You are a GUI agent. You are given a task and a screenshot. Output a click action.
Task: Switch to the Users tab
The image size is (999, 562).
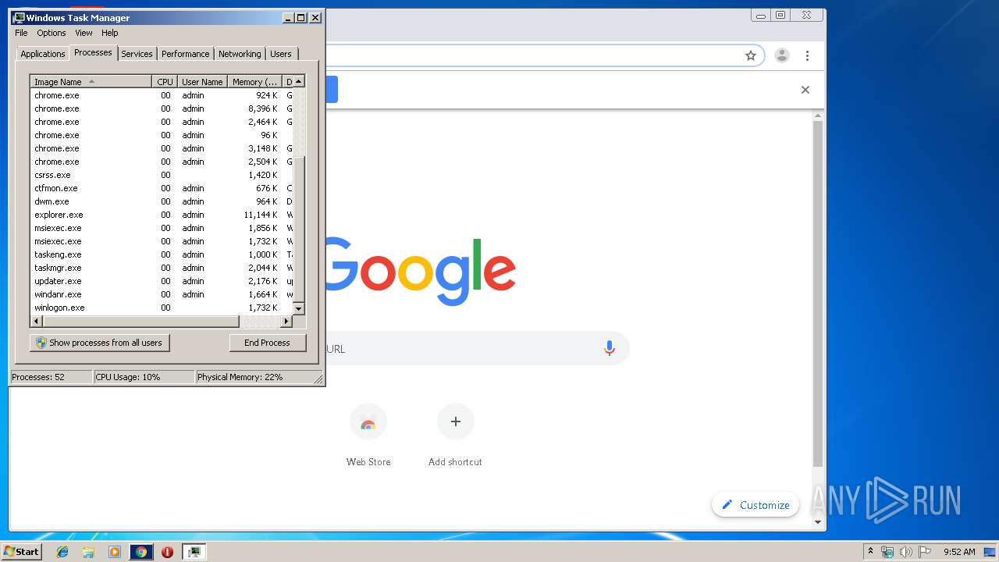coord(281,54)
